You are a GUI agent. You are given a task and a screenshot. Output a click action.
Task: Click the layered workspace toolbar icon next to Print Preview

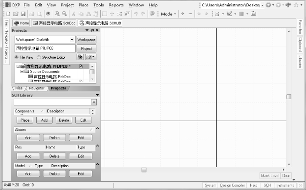point(48,14)
